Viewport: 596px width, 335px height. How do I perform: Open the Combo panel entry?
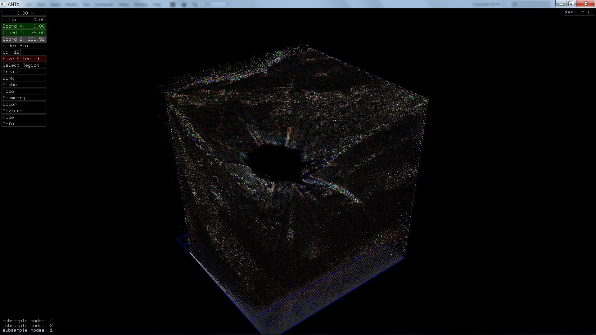(x=24, y=85)
